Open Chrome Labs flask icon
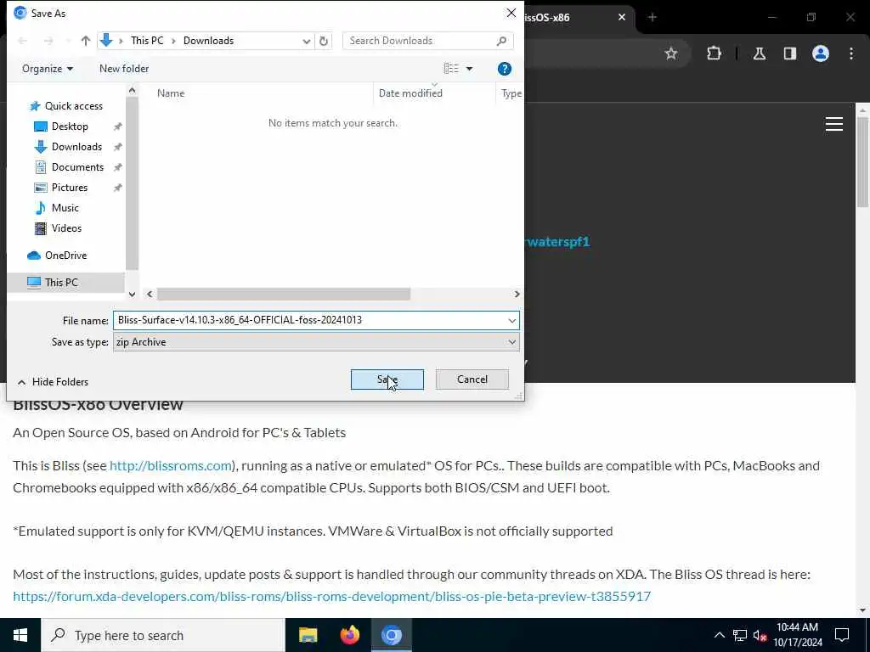This screenshot has width=870, height=652. 759,53
